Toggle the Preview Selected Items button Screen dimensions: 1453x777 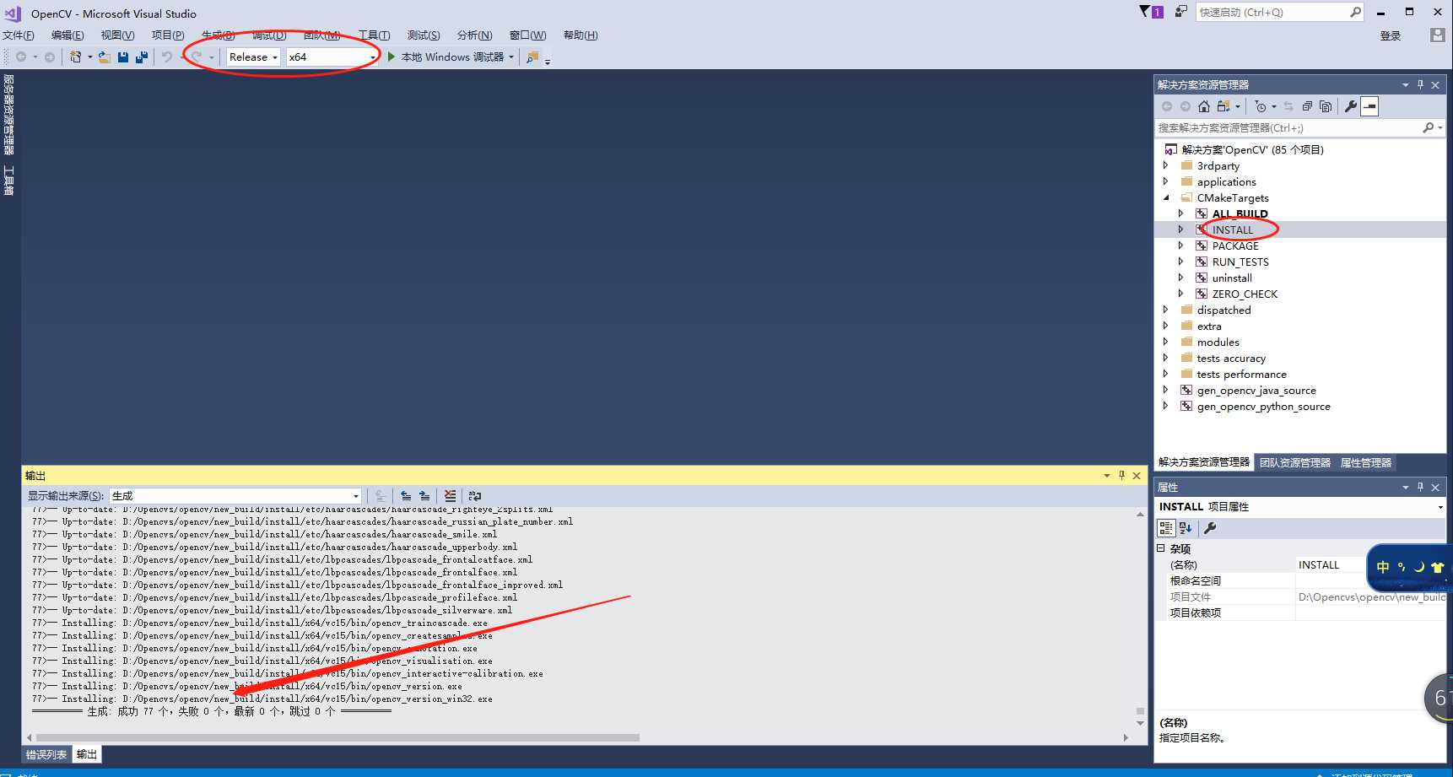(x=1369, y=106)
